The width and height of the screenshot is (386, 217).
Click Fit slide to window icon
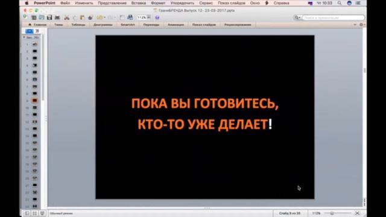[358, 213]
